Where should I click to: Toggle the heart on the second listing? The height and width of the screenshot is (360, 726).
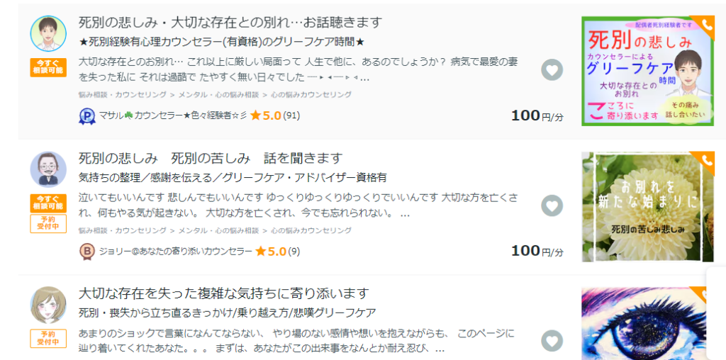tap(552, 206)
